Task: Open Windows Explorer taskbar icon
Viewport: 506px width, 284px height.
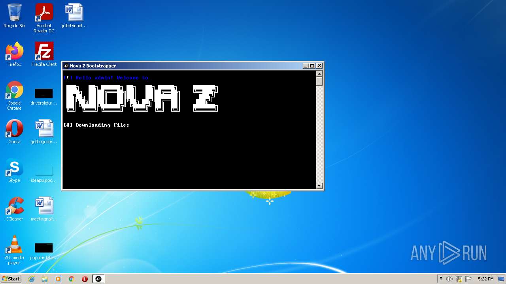Action: (45, 279)
